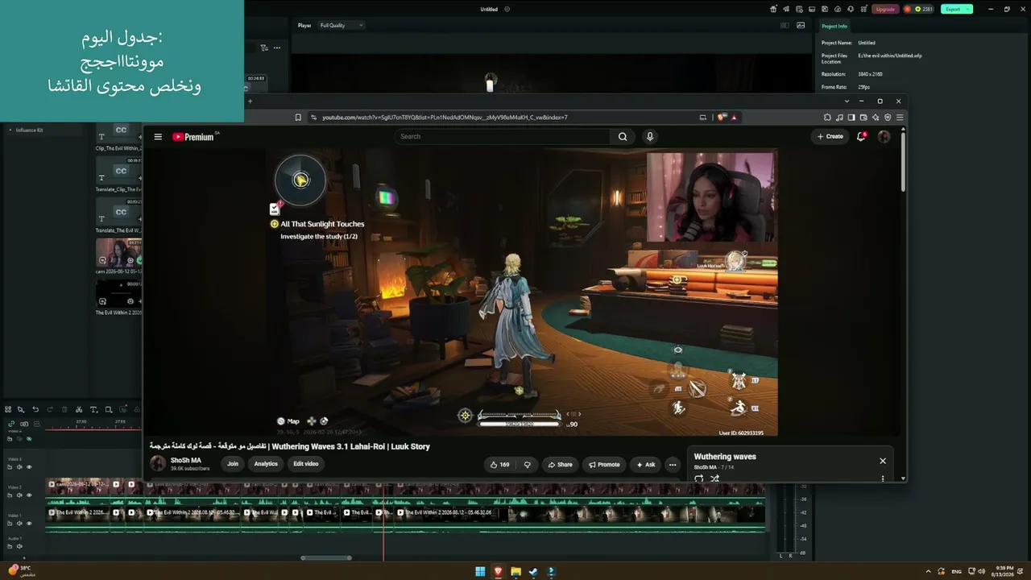Select the cam clip thumbnail in media bin
Image resolution: width=1031 pixels, height=580 pixels.
click(x=118, y=252)
